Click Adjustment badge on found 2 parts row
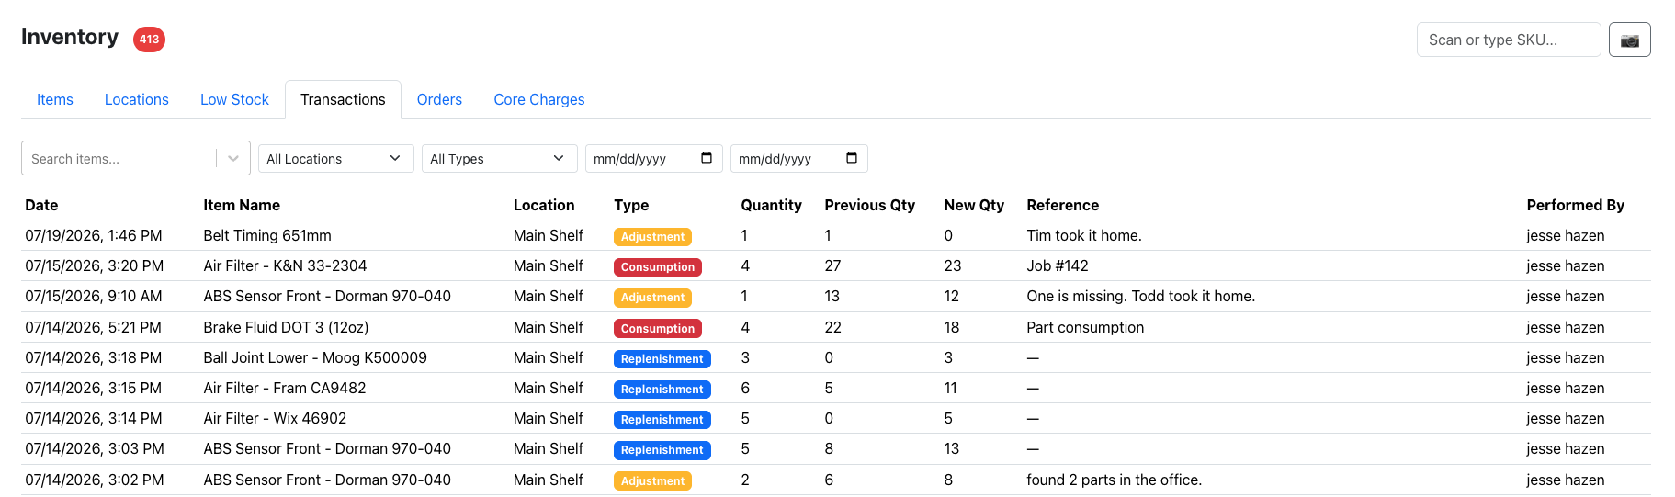Viewport: 1675px width, 497px height. coord(652,480)
